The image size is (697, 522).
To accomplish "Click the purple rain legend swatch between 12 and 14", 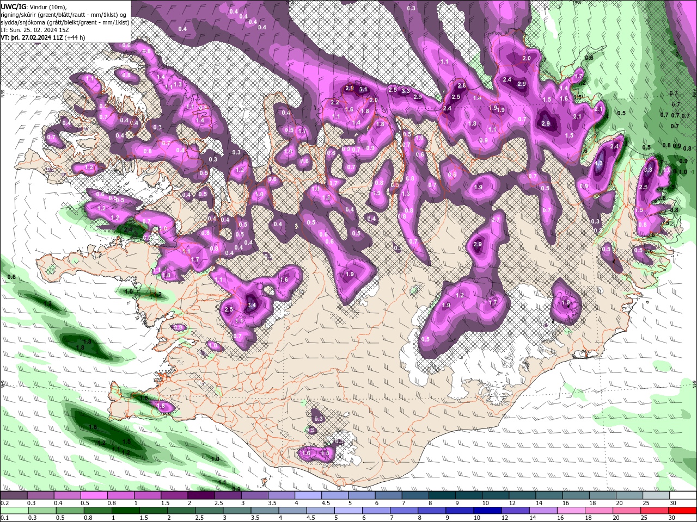I will click(x=515, y=511).
